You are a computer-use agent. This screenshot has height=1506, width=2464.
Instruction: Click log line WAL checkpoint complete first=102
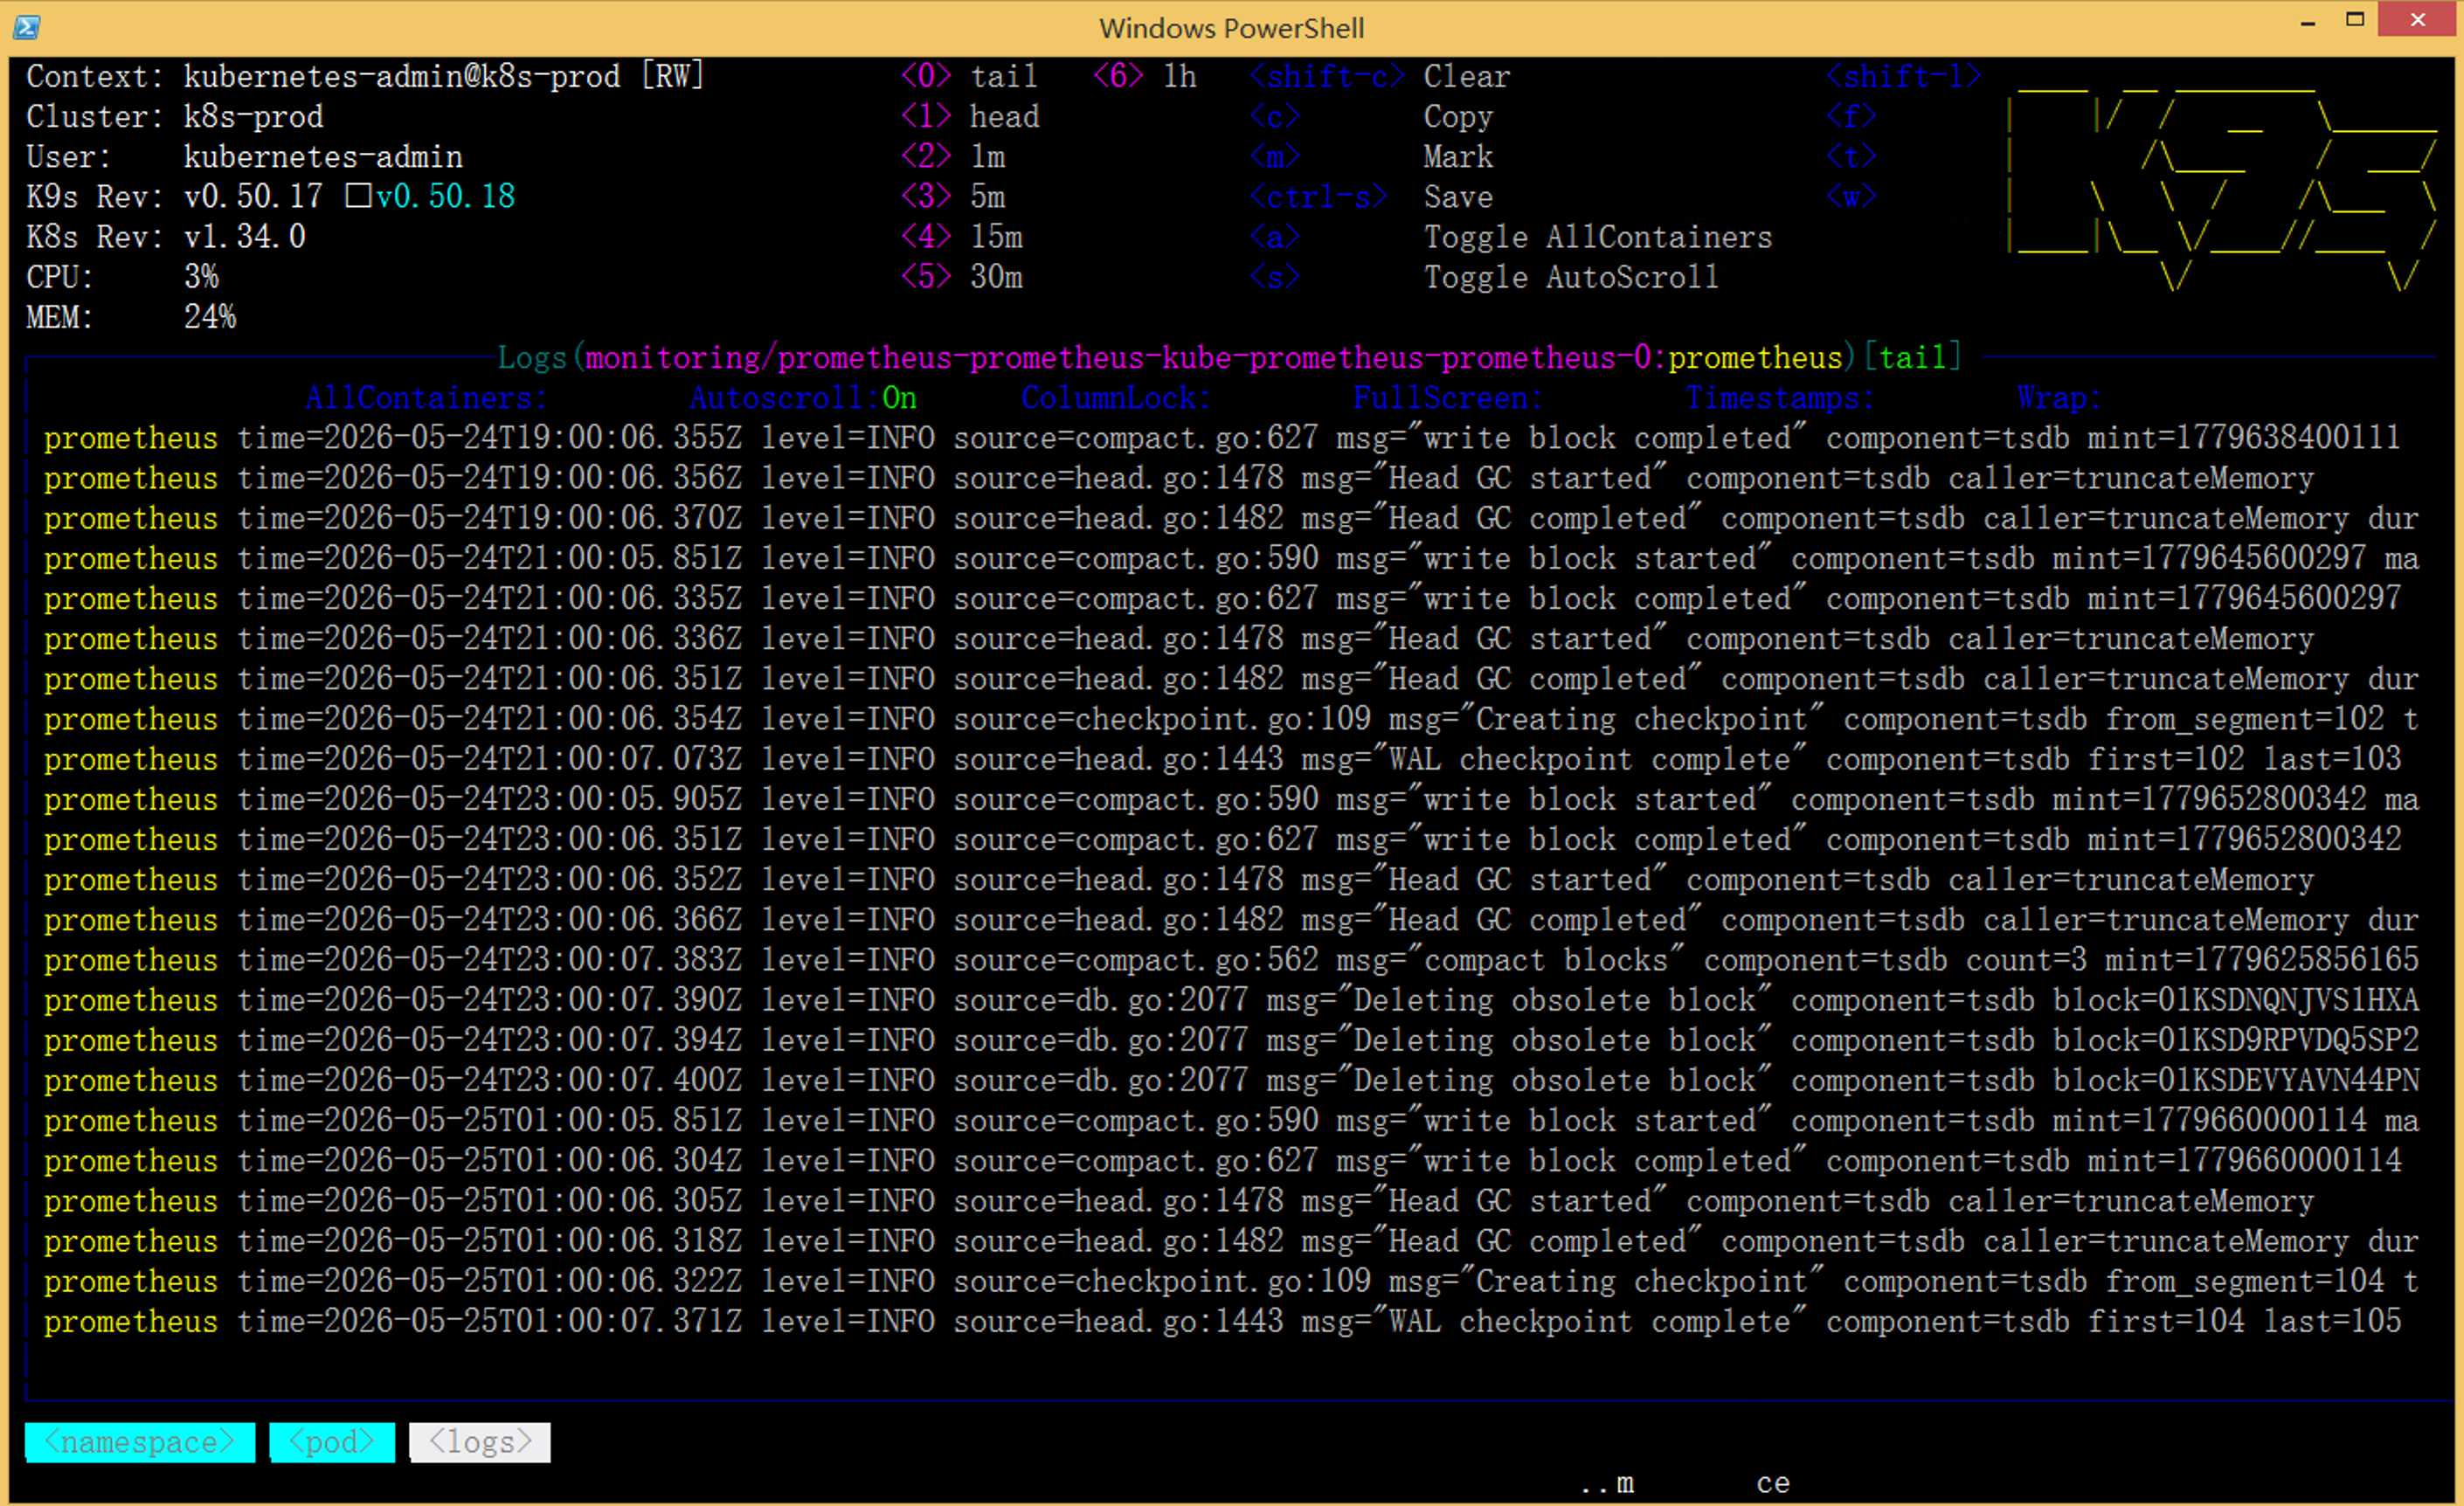click(1222, 759)
